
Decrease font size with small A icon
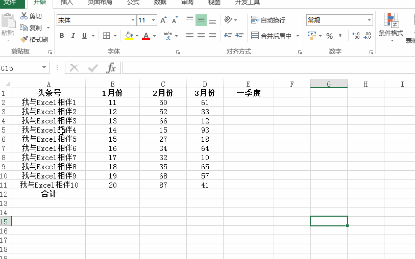coord(175,20)
